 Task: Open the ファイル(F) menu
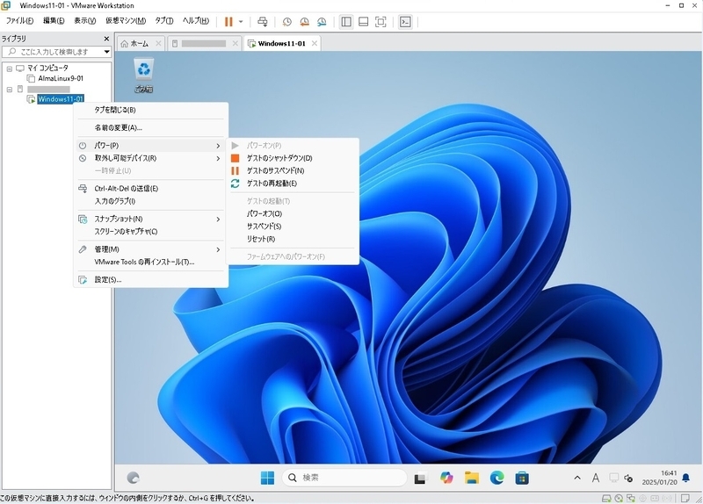(x=19, y=21)
